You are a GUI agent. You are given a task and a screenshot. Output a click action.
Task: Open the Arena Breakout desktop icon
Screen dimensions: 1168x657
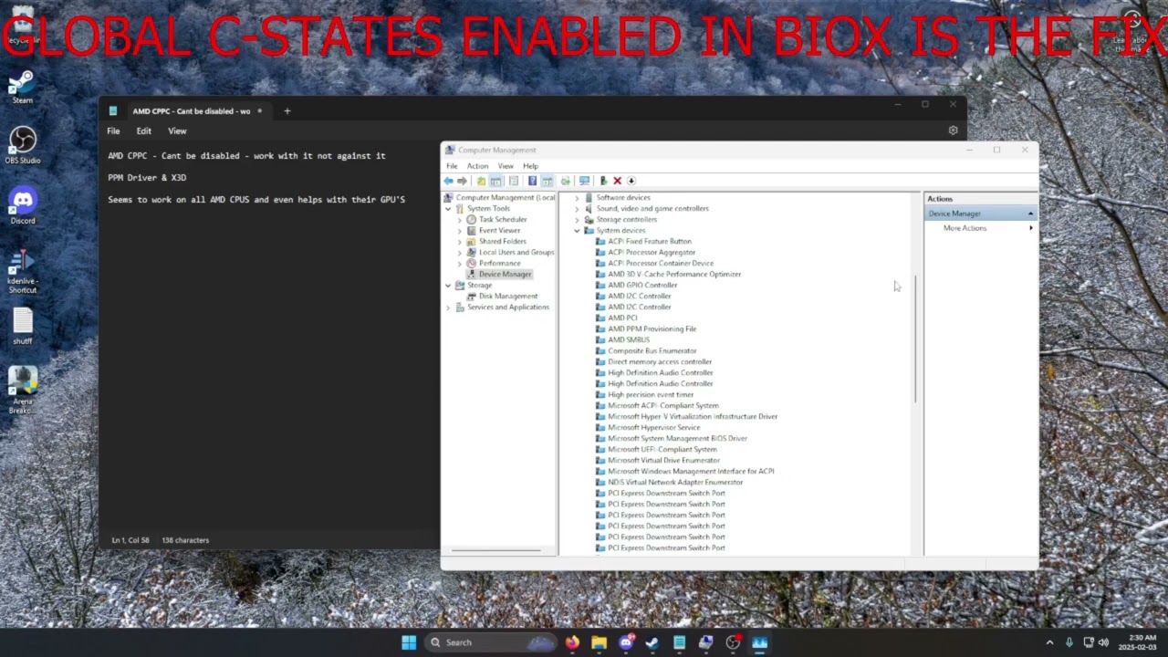[22, 391]
